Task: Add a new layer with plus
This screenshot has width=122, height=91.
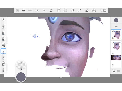Action: 116,27
